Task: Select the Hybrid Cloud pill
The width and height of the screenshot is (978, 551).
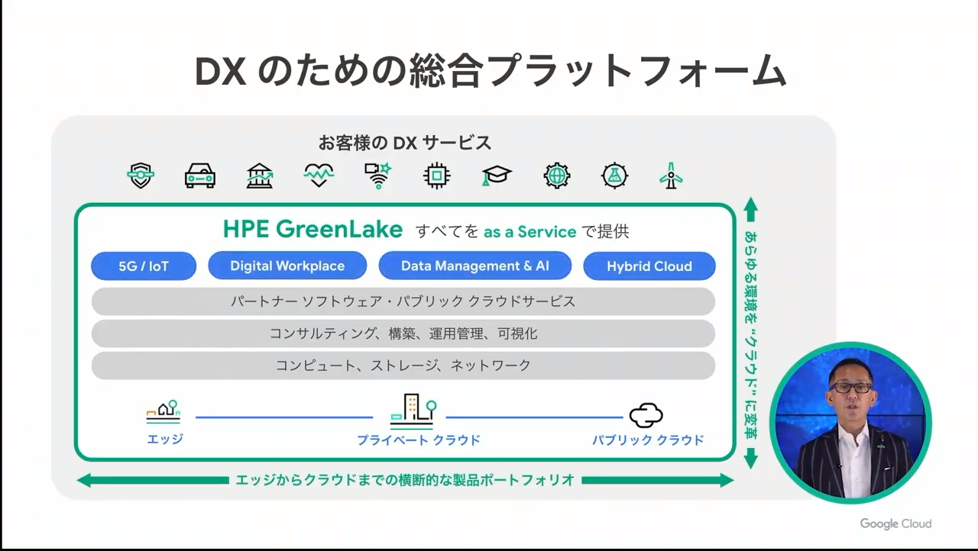Action: [x=649, y=266]
